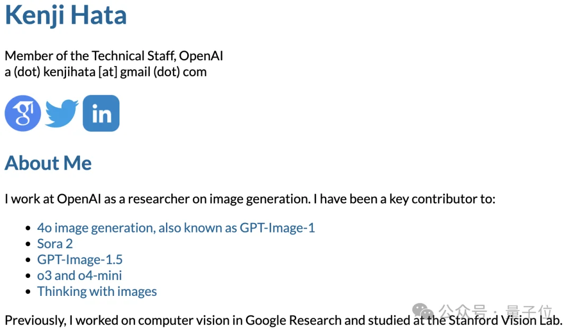Click the Thinking with images link
Image resolution: width=571 pixels, height=335 pixels.
pyautogui.click(x=97, y=291)
